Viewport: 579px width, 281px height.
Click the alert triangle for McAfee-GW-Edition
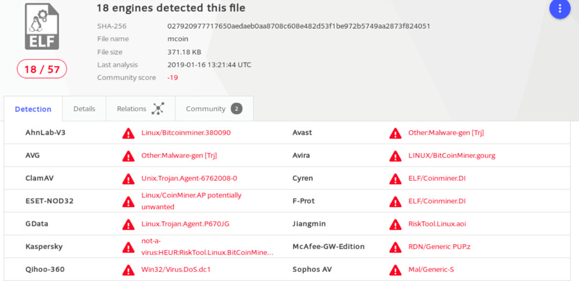tap(396, 247)
